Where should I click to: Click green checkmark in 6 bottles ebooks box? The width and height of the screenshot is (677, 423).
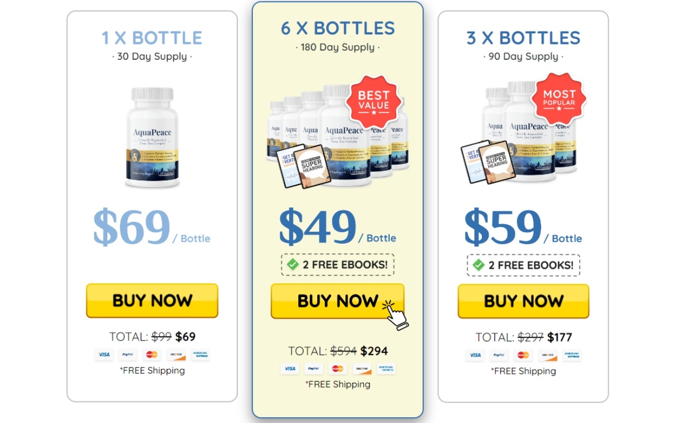(292, 264)
